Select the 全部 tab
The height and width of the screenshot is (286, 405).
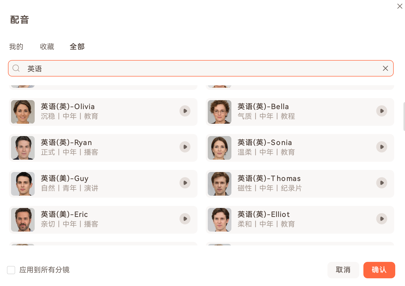tap(77, 47)
